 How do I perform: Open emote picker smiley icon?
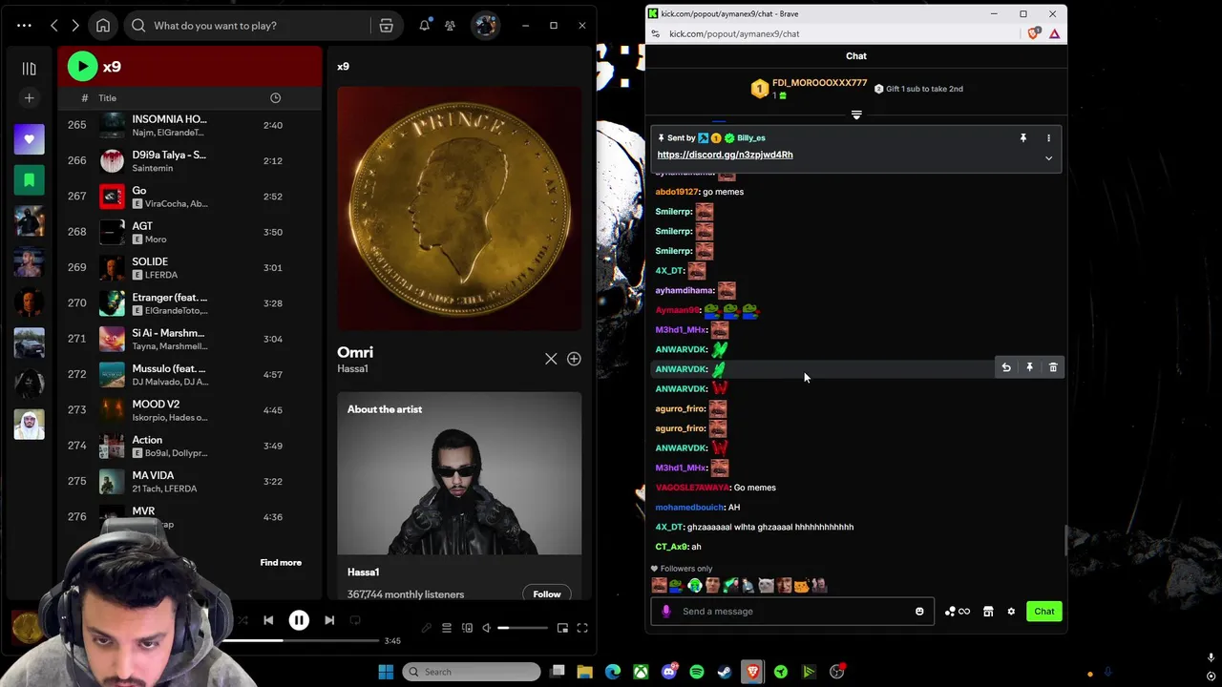click(x=919, y=612)
